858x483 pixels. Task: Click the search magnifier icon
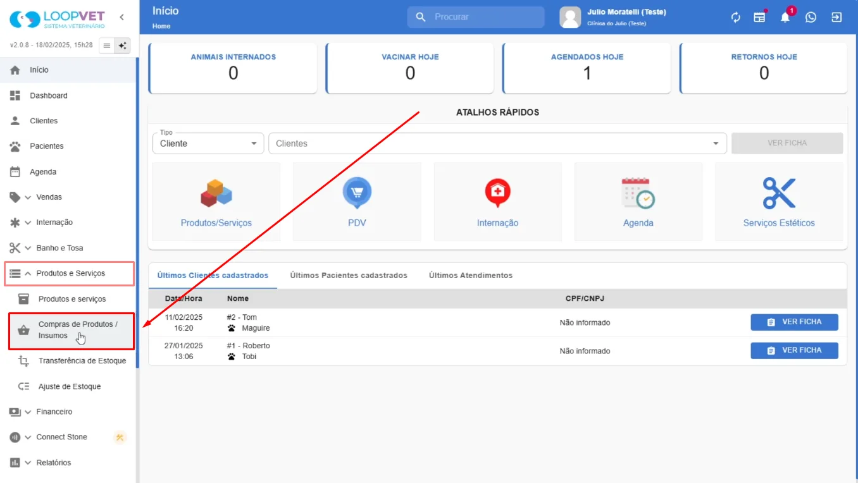pyautogui.click(x=421, y=17)
